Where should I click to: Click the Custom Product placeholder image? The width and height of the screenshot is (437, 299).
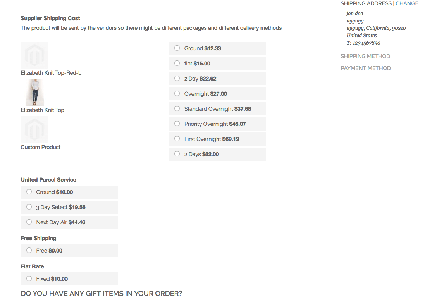[34, 130]
